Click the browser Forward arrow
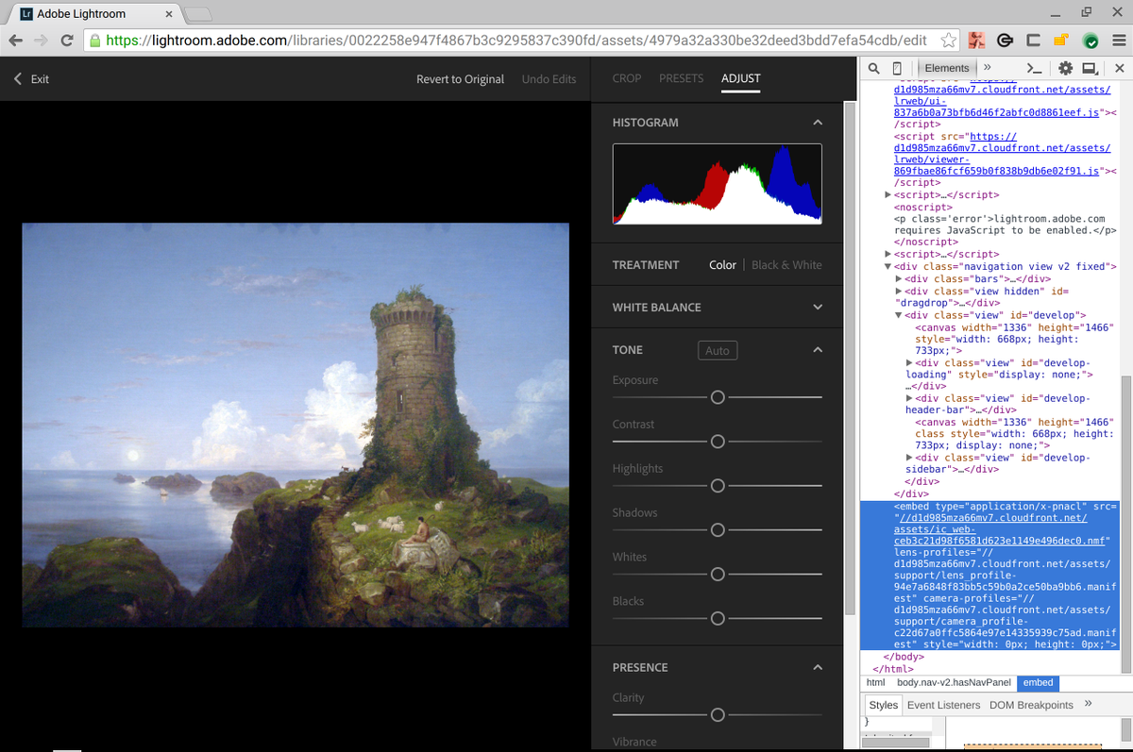The height and width of the screenshot is (752, 1133). coord(41,41)
